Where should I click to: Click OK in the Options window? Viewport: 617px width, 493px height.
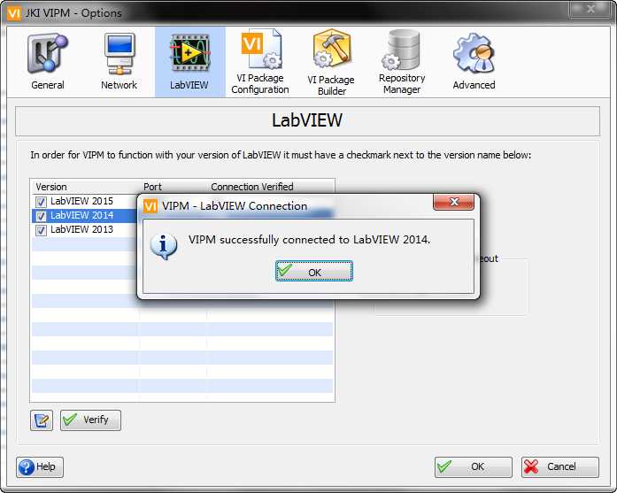pyautogui.click(x=474, y=467)
